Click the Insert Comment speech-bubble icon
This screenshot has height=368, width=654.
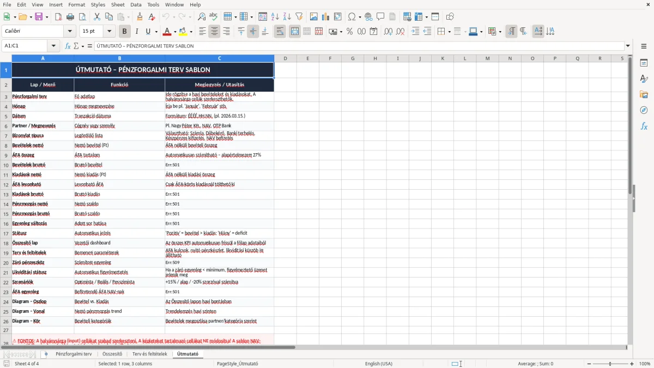pyautogui.click(x=380, y=17)
